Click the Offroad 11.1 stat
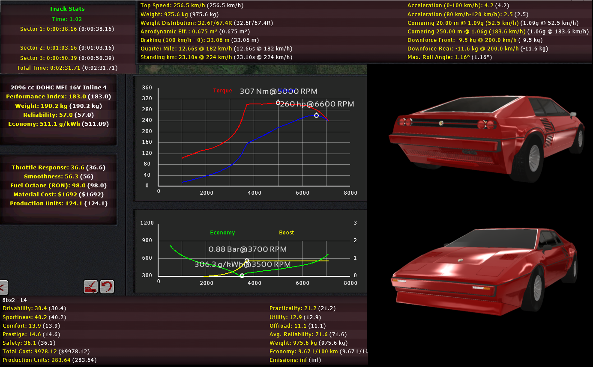This screenshot has width=593, height=367. click(297, 326)
